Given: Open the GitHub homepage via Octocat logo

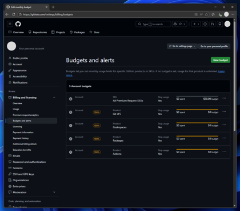Looking at the screenshot, I should pos(18,24).
